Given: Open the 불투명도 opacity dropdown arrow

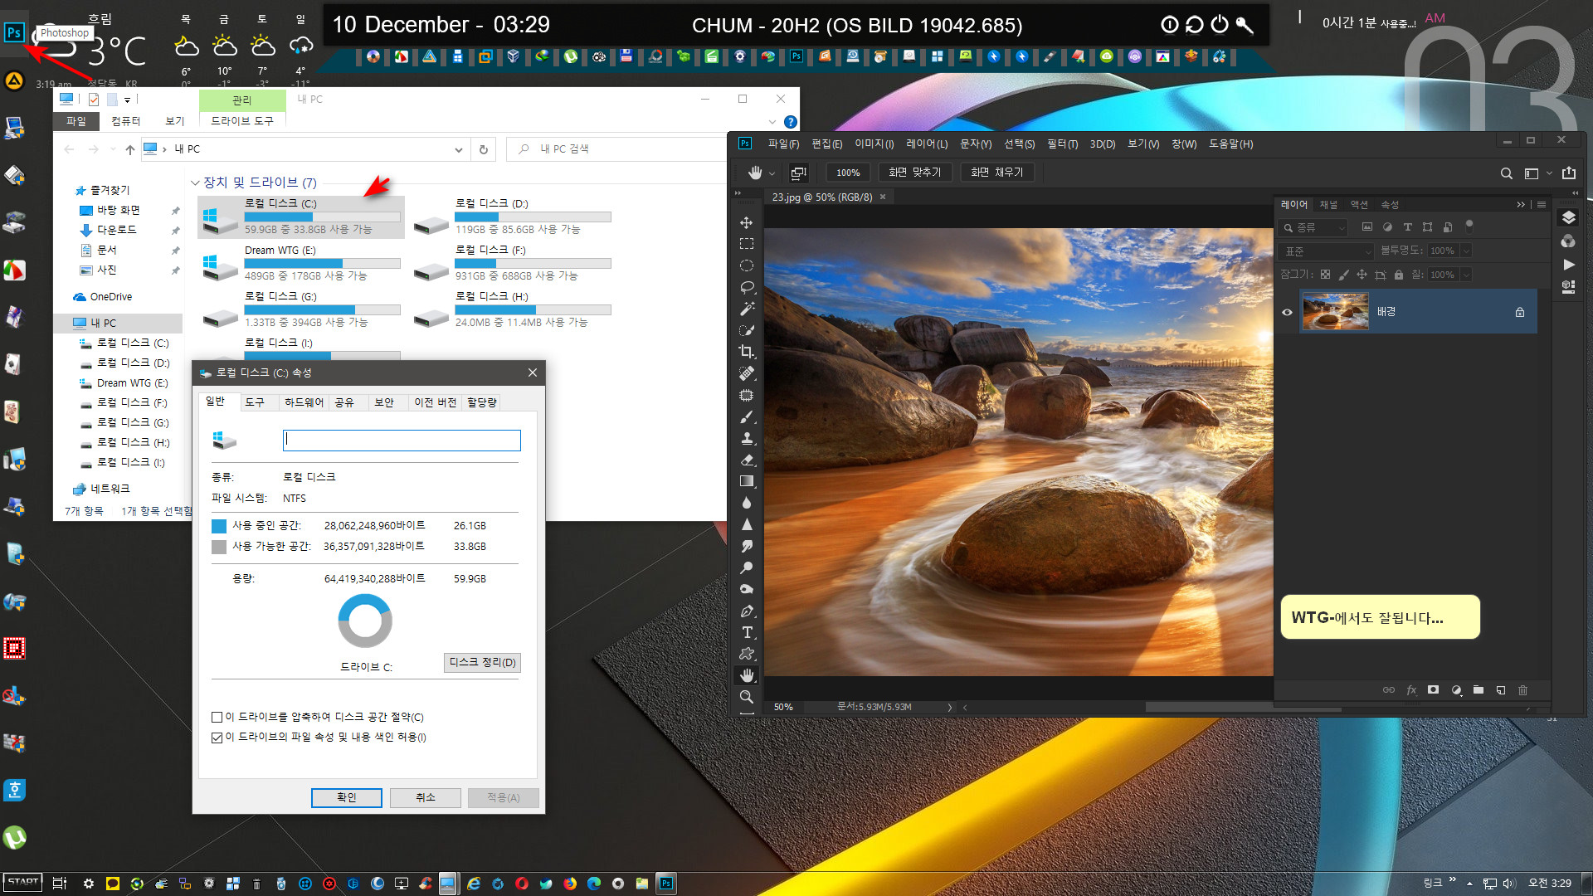Looking at the screenshot, I should tap(1466, 251).
